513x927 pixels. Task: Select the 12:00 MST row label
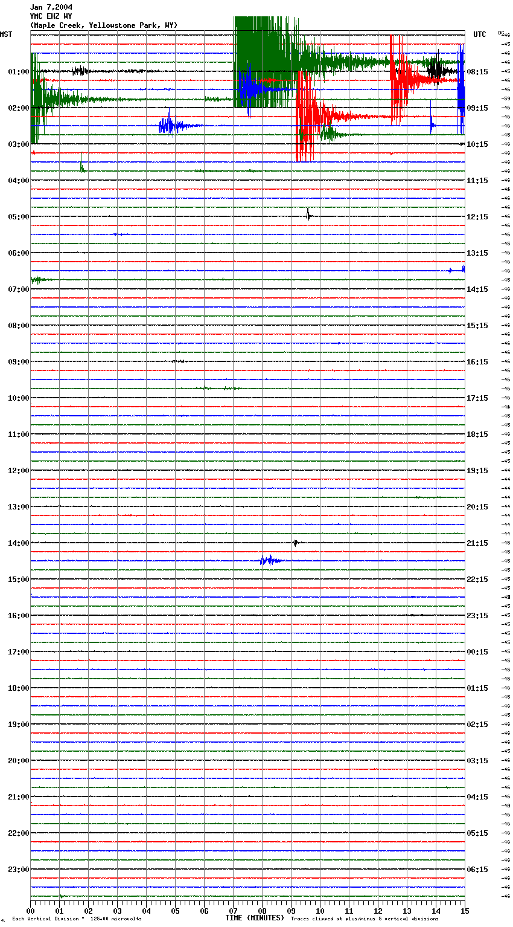pyautogui.click(x=19, y=471)
